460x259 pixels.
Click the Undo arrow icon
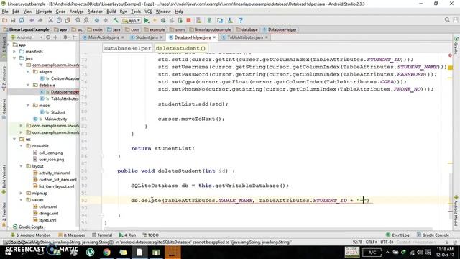[32, 20]
